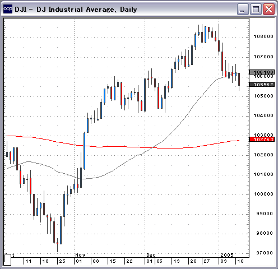The image size is (278, 269).
Task: Click the small box at left of date axis
Action: click(7, 259)
